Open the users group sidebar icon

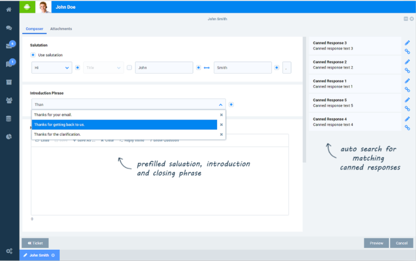(9, 100)
